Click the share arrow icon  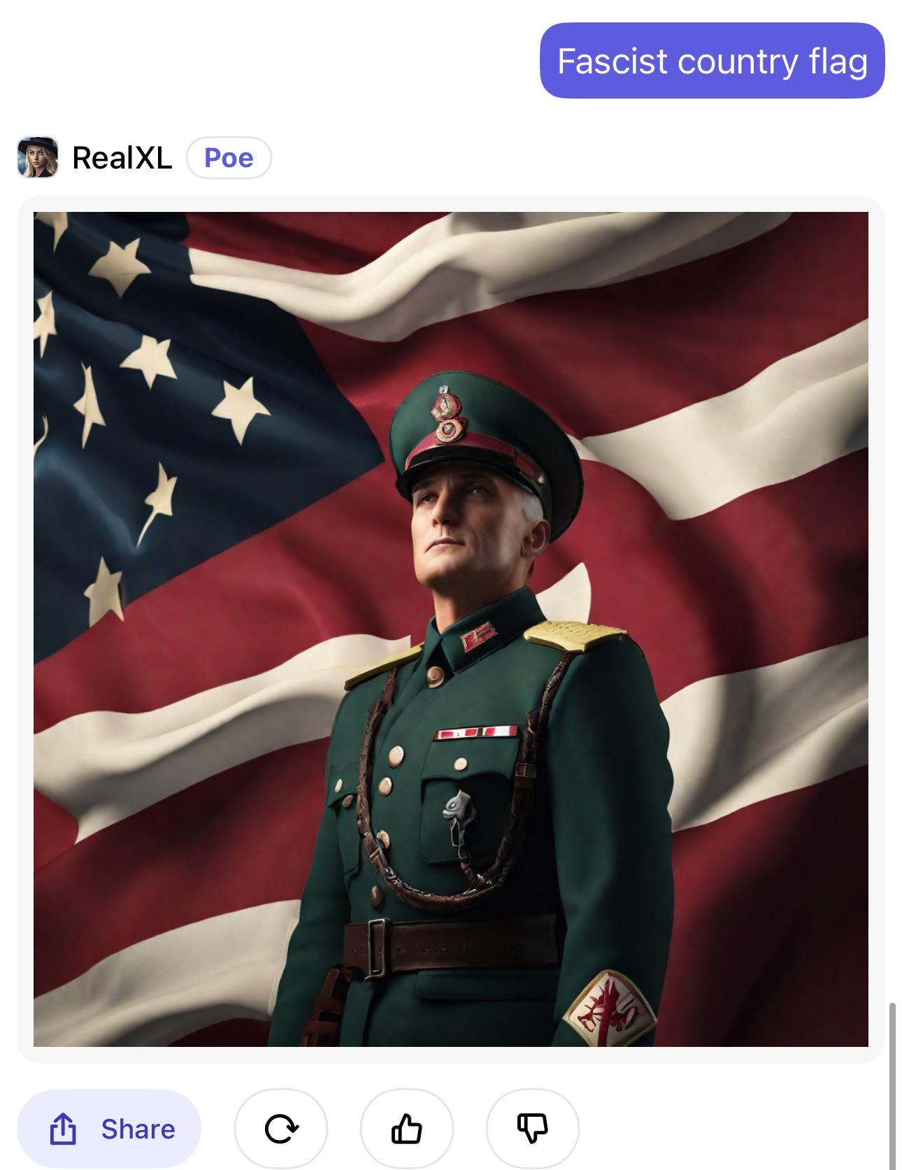tap(63, 1129)
